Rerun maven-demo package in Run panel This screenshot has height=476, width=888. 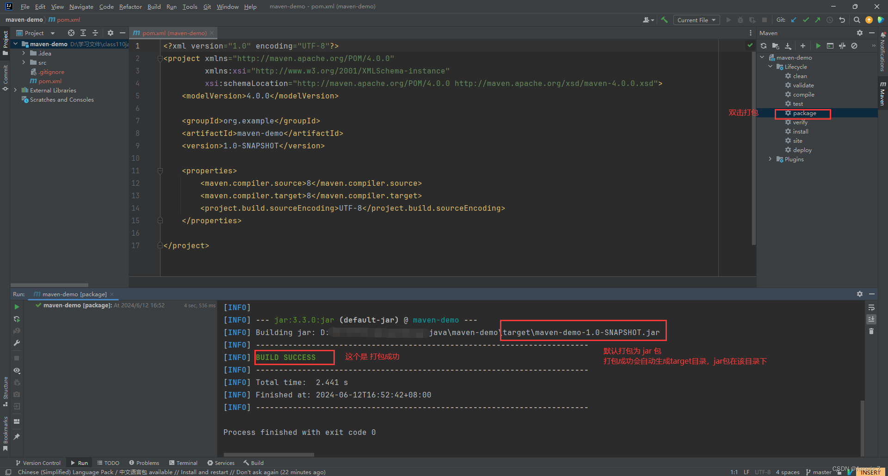tap(17, 307)
